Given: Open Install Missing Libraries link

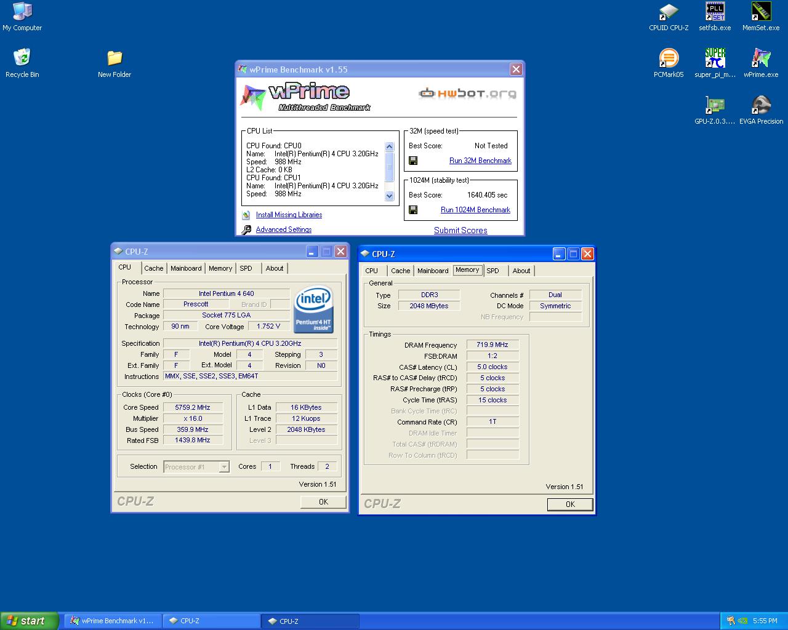Looking at the screenshot, I should (289, 215).
